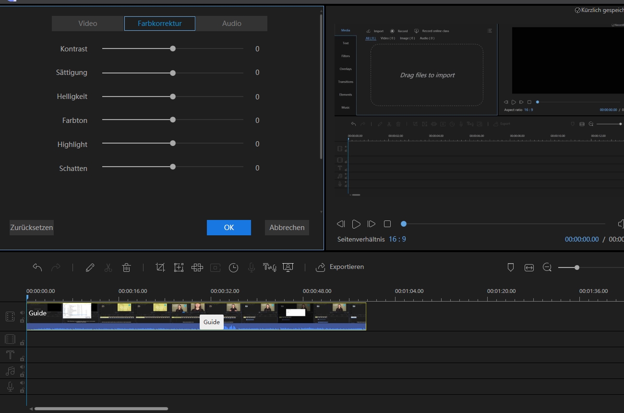The image size is (624, 413).
Task: Click the text track T icon
Action: point(10,355)
